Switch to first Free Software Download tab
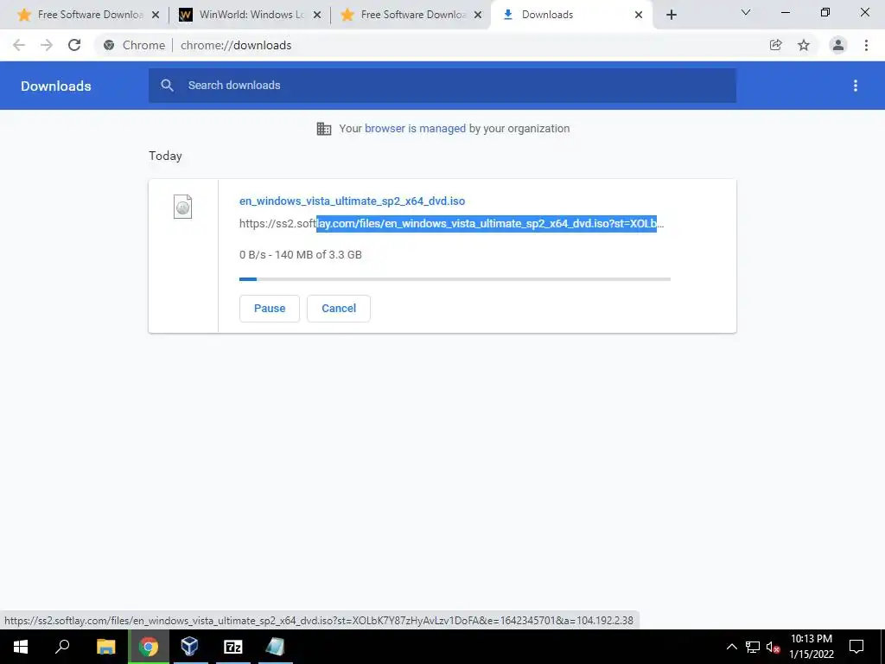This screenshot has height=664, width=885. pos(87,15)
